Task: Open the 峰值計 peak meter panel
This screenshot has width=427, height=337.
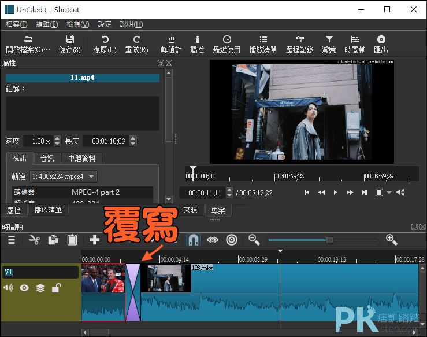Action: tap(171, 45)
